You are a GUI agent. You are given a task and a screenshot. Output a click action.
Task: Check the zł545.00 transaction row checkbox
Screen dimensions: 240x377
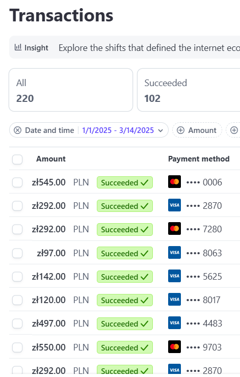(x=17, y=182)
